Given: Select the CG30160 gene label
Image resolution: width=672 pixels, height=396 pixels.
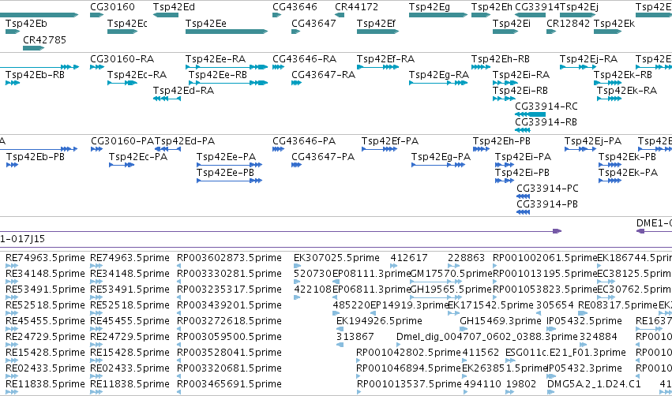Looking at the screenshot, I should (x=112, y=7).
